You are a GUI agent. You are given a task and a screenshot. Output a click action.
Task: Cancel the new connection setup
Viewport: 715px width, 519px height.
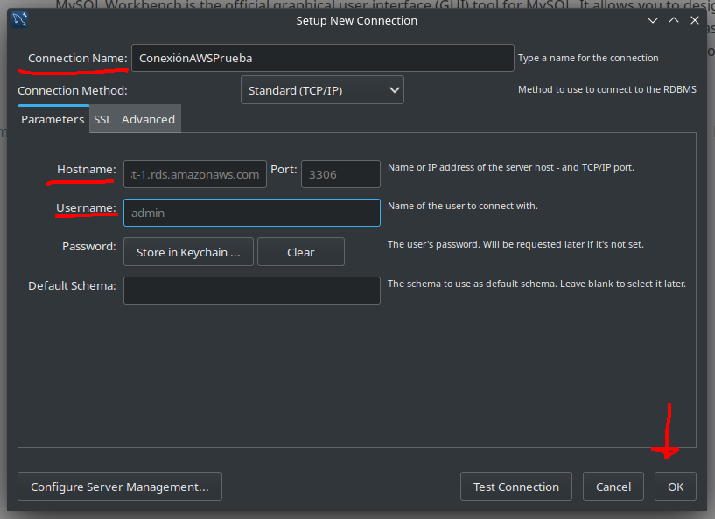(x=613, y=487)
